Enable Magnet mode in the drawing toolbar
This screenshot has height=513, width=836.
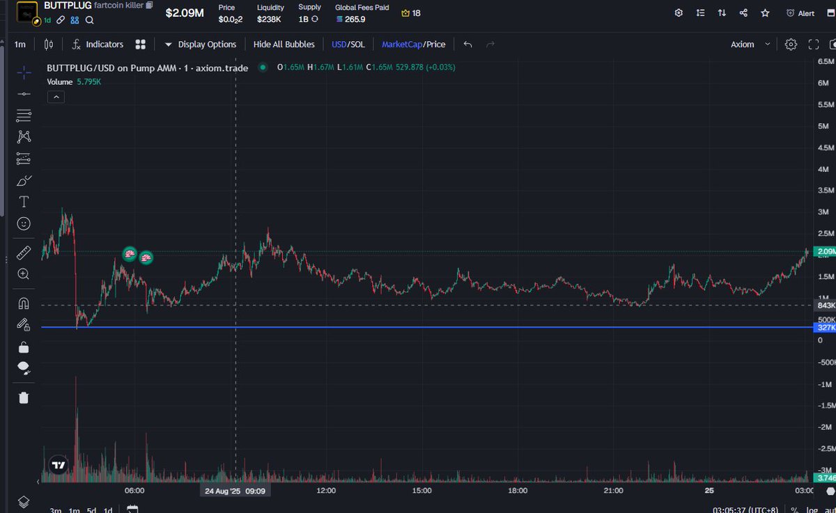[x=24, y=303]
